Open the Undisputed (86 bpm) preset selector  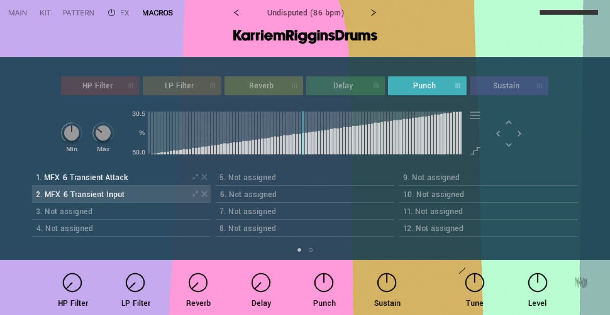tap(305, 13)
